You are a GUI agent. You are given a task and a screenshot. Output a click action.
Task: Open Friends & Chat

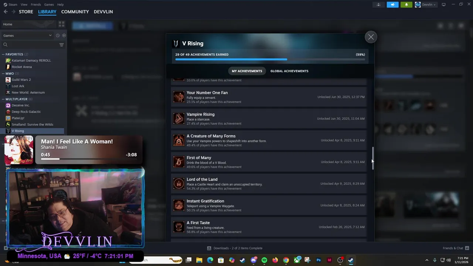456,248
